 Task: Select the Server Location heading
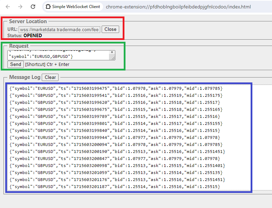click(28, 21)
